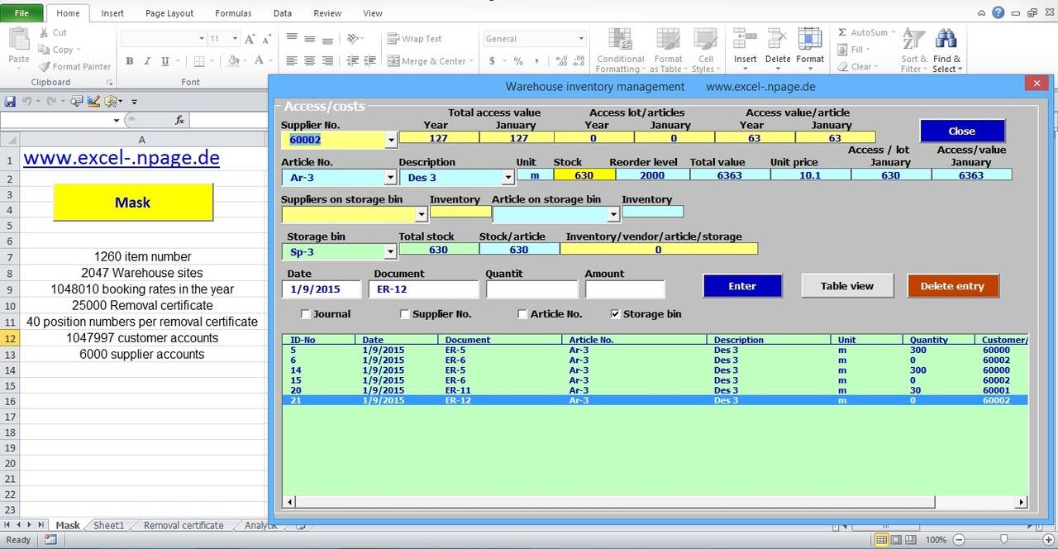1058x549 pixels.
Task: Select table row with document ER-11
Action: [x=655, y=390]
